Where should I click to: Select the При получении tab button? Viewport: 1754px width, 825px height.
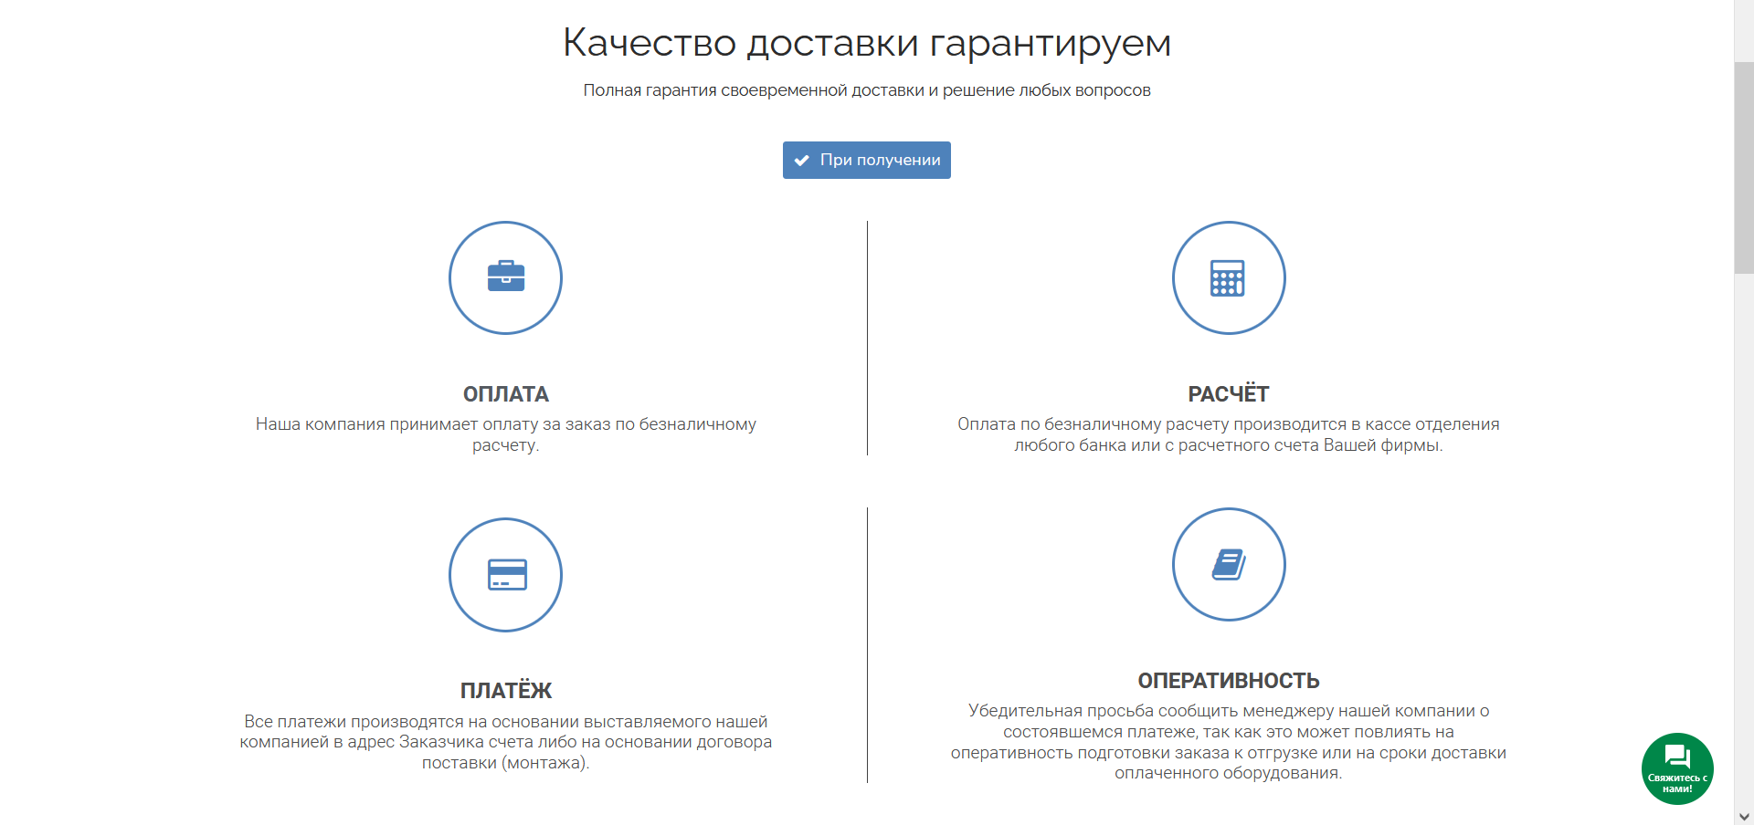click(866, 160)
